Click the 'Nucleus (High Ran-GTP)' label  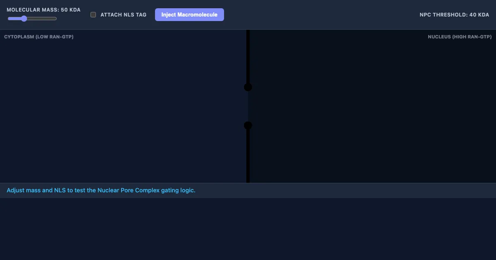click(x=460, y=37)
